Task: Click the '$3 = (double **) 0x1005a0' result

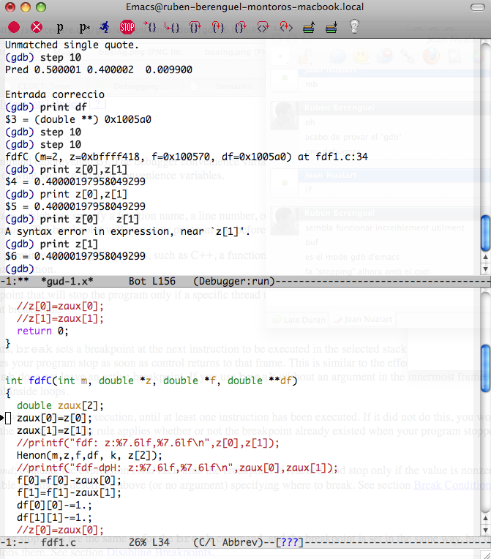Action: tap(78, 119)
